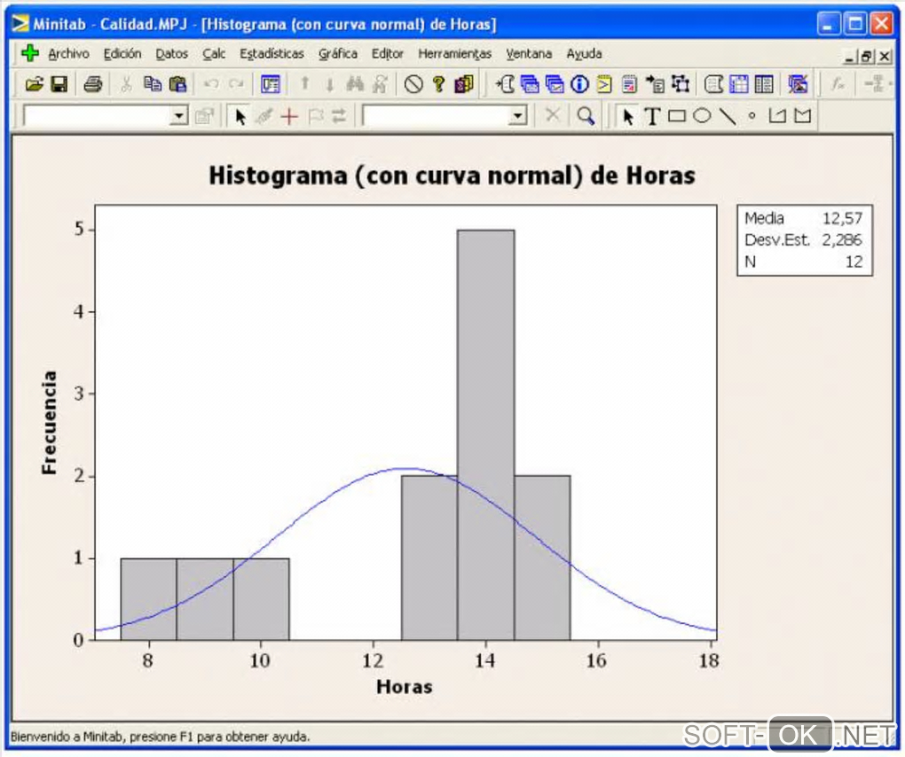Image resolution: width=905 pixels, height=757 pixels.
Task: Expand the second toolbar dropdown list
Action: click(518, 116)
